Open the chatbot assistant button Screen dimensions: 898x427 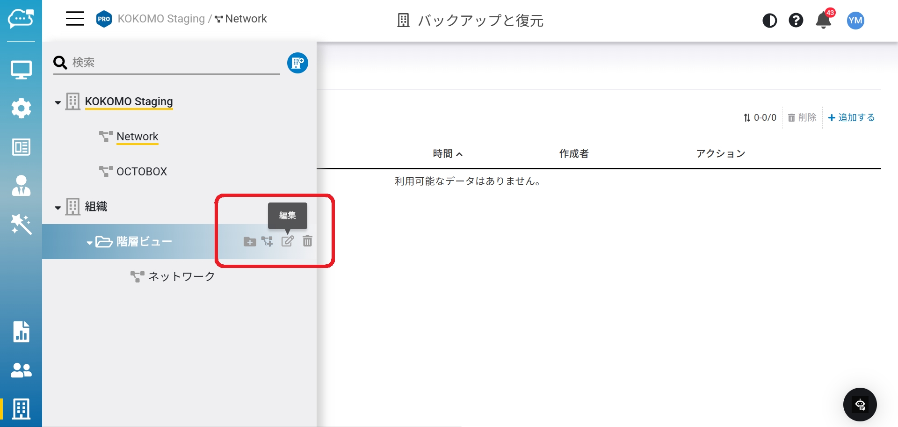click(x=860, y=405)
